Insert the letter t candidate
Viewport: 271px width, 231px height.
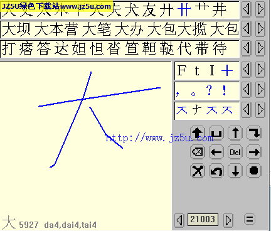tap(197, 70)
